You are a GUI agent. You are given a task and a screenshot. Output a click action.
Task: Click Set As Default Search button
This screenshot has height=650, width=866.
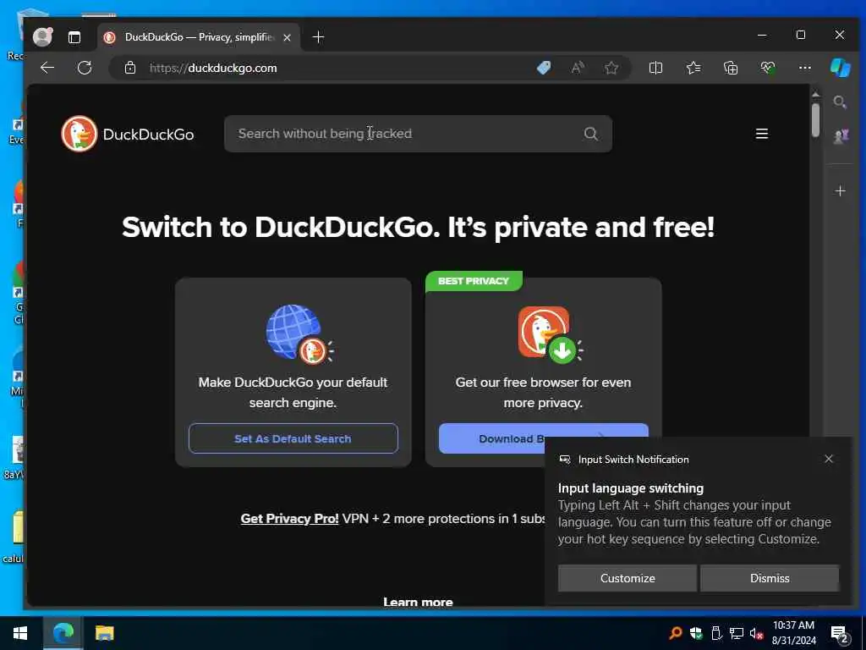click(x=293, y=438)
